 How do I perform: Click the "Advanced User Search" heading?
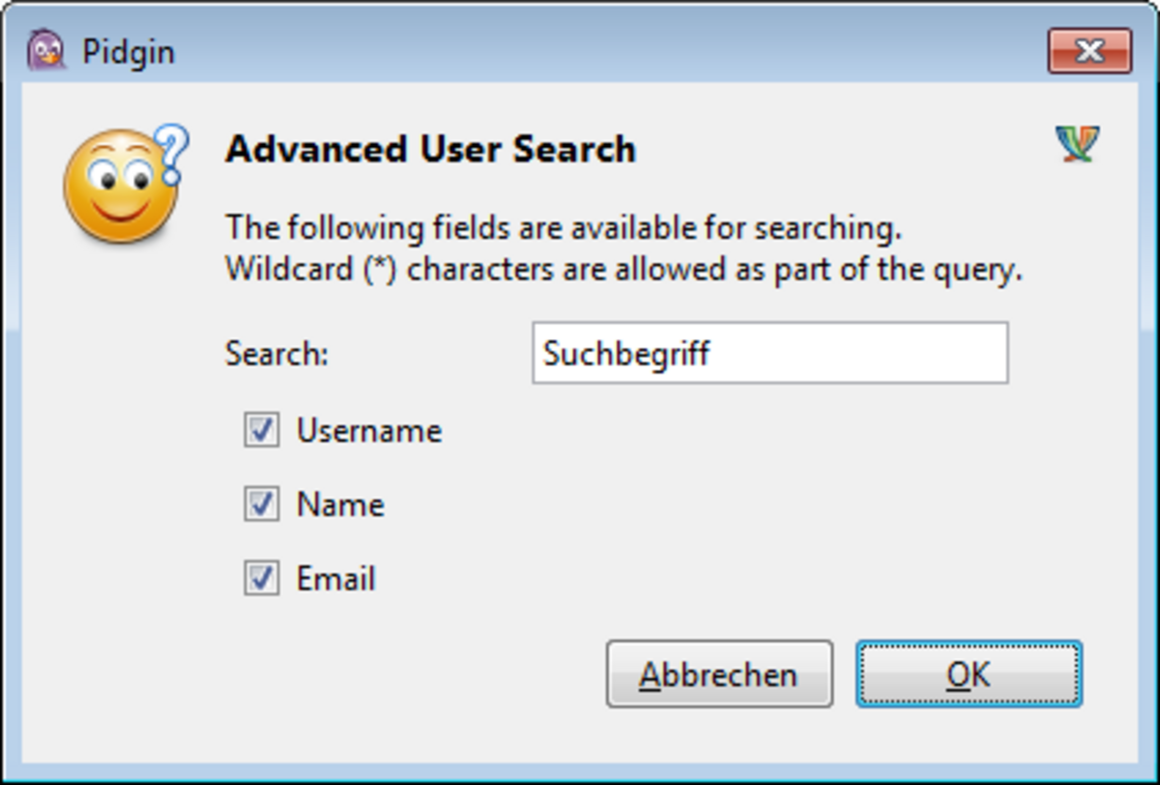coord(430,150)
